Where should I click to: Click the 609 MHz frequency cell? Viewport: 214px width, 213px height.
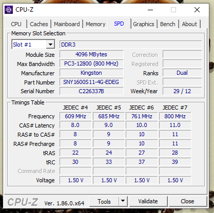click(75, 116)
